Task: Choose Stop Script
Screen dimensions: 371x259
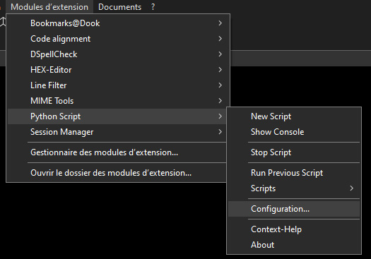Action: [294, 152]
